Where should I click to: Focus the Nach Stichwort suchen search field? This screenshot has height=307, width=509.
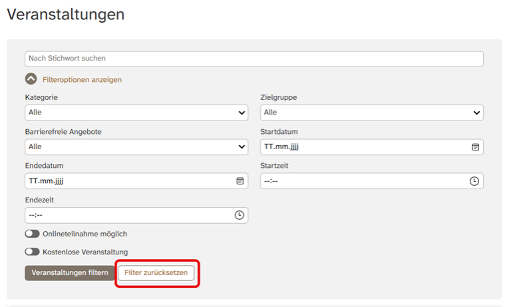click(x=254, y=59)
